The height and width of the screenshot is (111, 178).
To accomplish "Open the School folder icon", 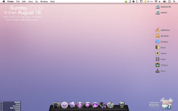I will 157,47.
